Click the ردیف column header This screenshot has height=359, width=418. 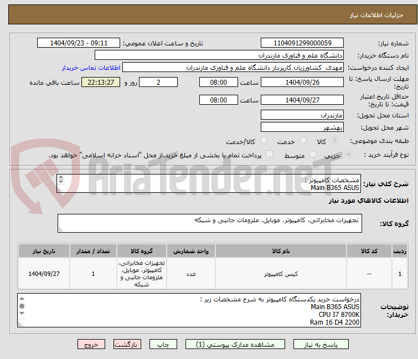point(400,251)
